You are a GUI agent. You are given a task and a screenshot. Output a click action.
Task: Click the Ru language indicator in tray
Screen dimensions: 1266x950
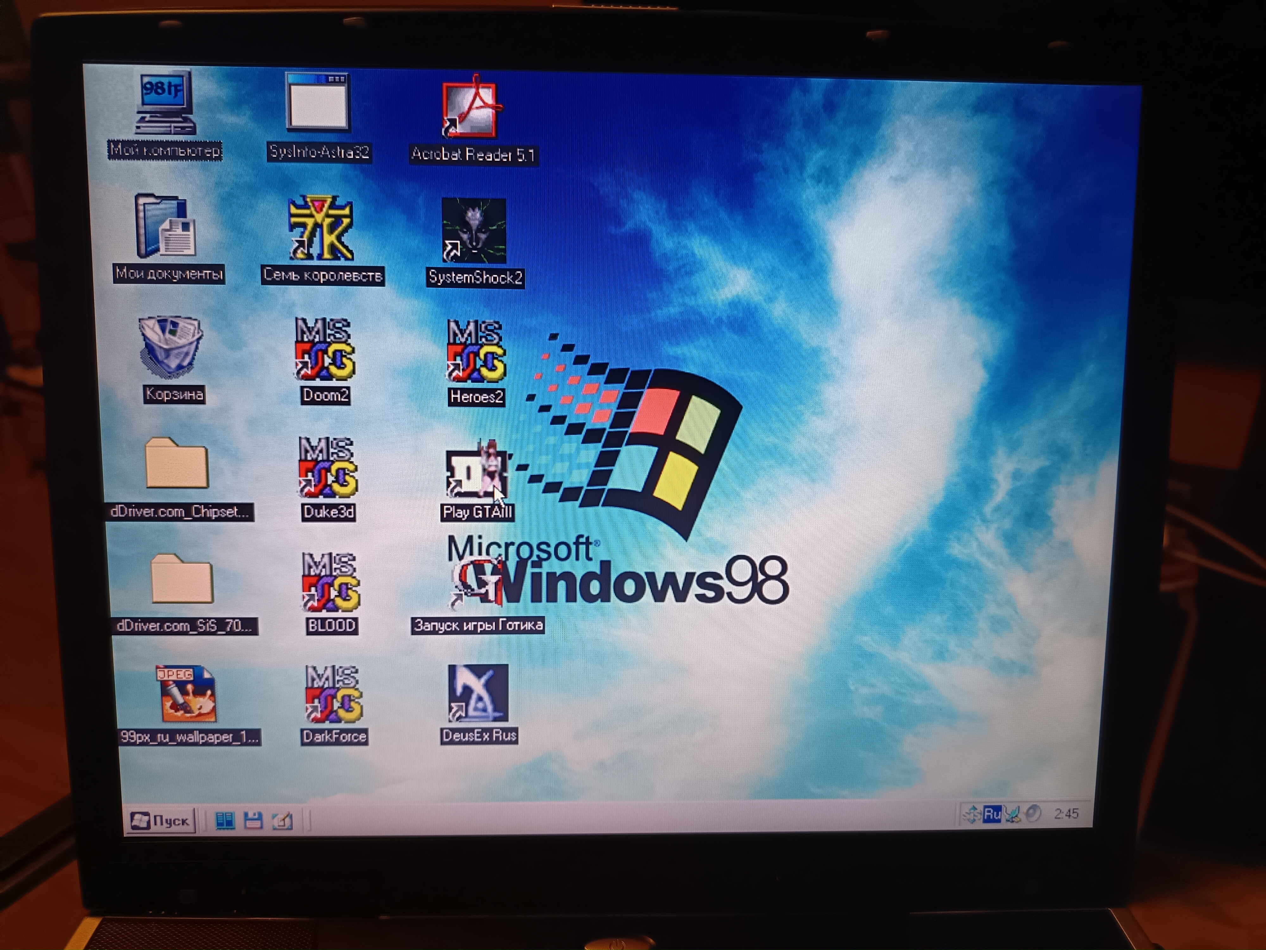pyautogui.click(x=992, y=814)
